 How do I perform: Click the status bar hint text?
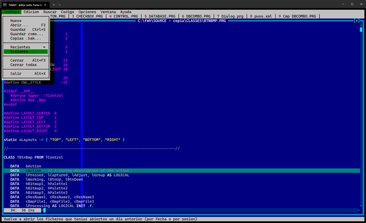(x=101, y=219)
